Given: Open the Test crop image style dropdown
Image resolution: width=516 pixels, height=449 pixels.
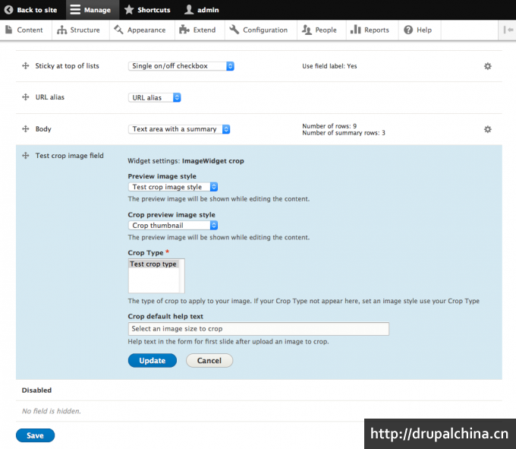Looking at the screenshot, I should click(173, 187).
